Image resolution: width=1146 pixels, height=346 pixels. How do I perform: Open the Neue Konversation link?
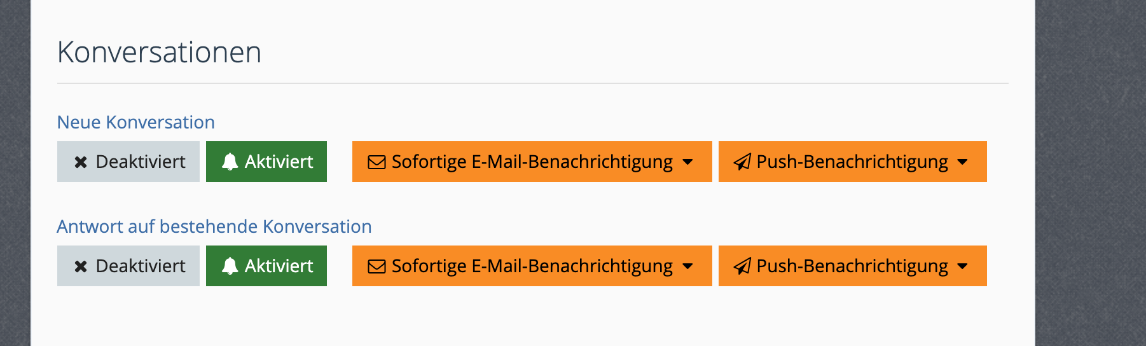[135, 122]
